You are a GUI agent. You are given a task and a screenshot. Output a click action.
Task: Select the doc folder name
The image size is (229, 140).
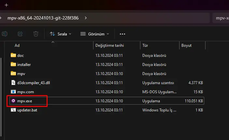(x=21, y=56)
